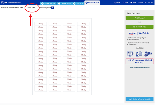The image size is (155, 105).
Task: Select preview sheet number 1
Action: tap(52, 8)
